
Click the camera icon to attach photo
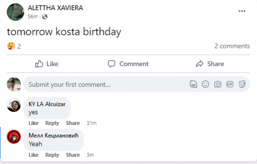click(218, 84)
